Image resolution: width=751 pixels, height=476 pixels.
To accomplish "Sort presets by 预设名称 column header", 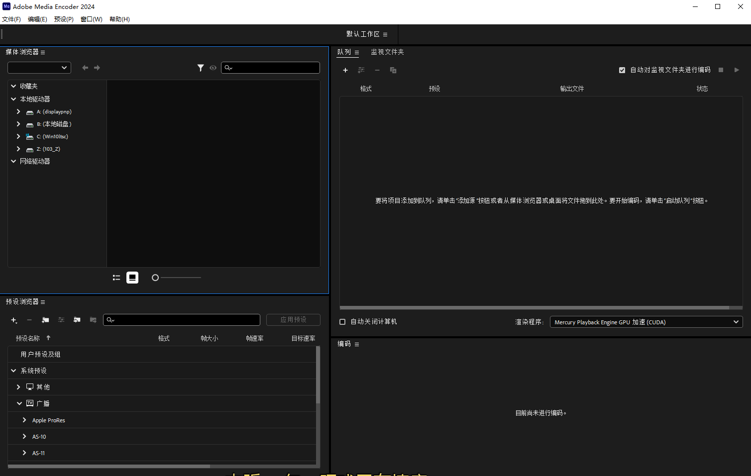I will (x=28, y=338).
